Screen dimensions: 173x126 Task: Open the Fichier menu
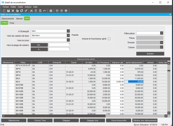pos(6,7)
